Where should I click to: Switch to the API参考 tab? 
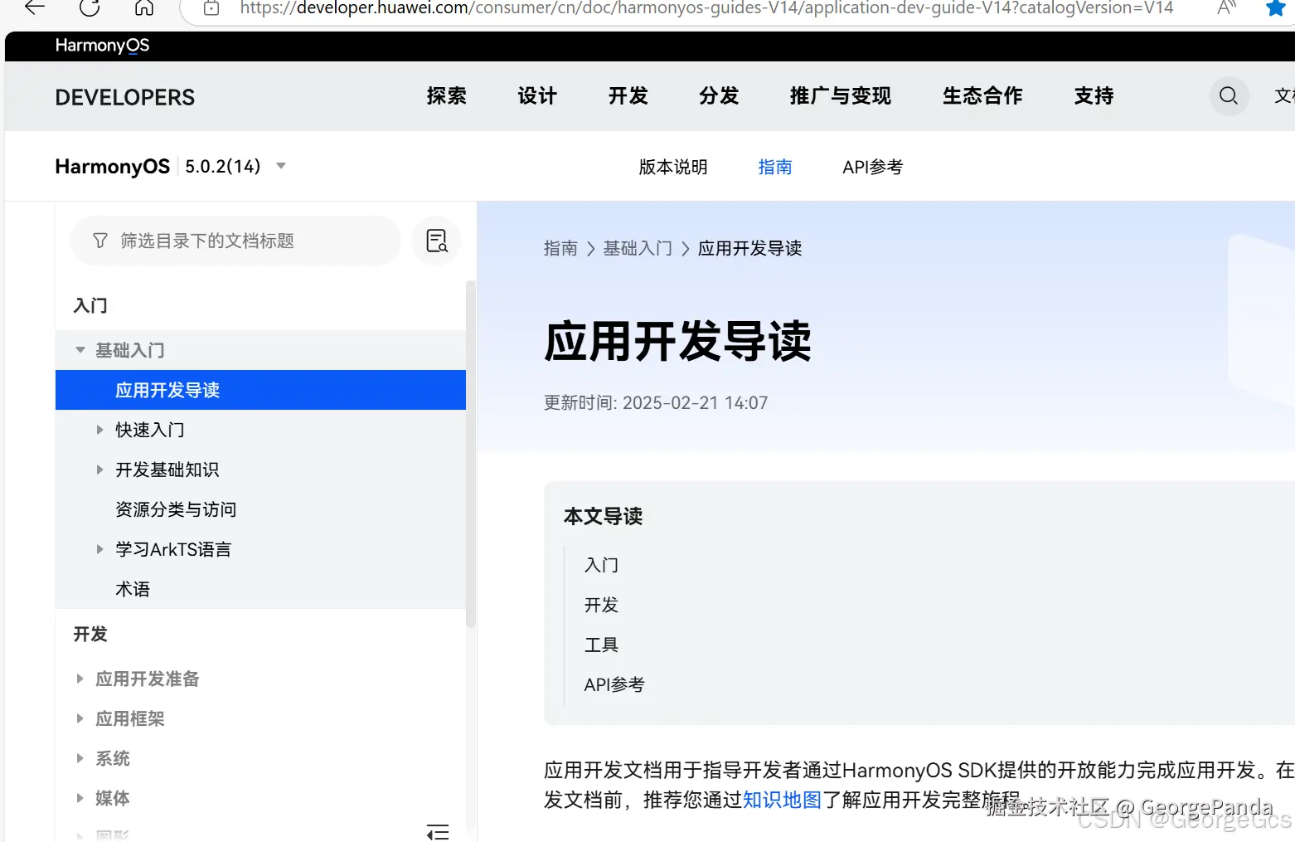(x=872, y=167)
